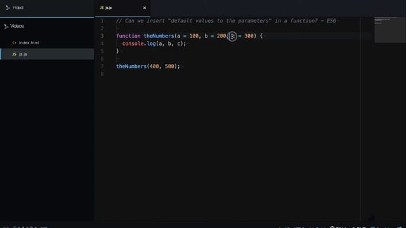The width and height of the screenshot is (406, 228).
Task: Click the JS icon on the js.js tab
Action: (101, 8)
